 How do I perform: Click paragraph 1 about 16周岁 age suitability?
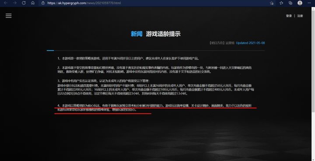pos(128,59)
